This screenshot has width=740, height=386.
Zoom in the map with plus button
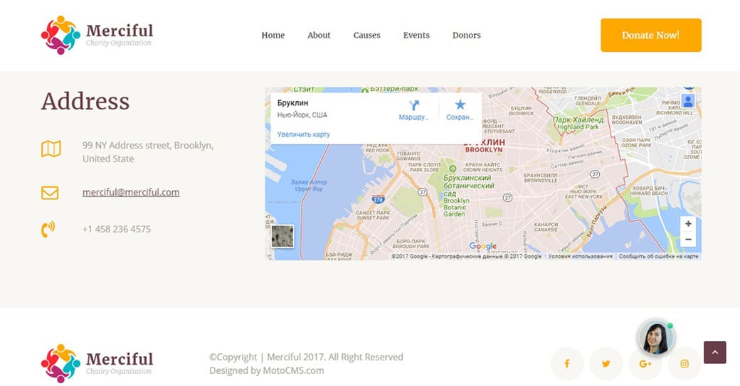688,224
